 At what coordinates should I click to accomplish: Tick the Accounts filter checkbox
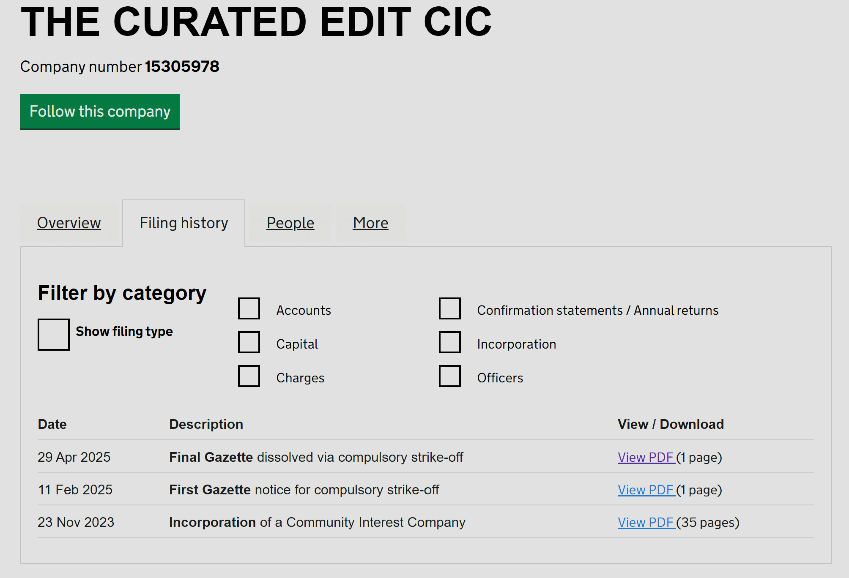pos(249,308)
